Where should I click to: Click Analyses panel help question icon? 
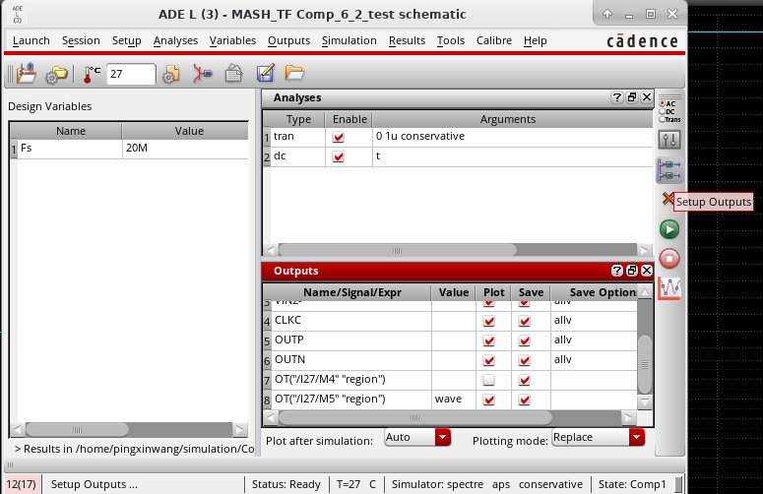click(616, 97)
